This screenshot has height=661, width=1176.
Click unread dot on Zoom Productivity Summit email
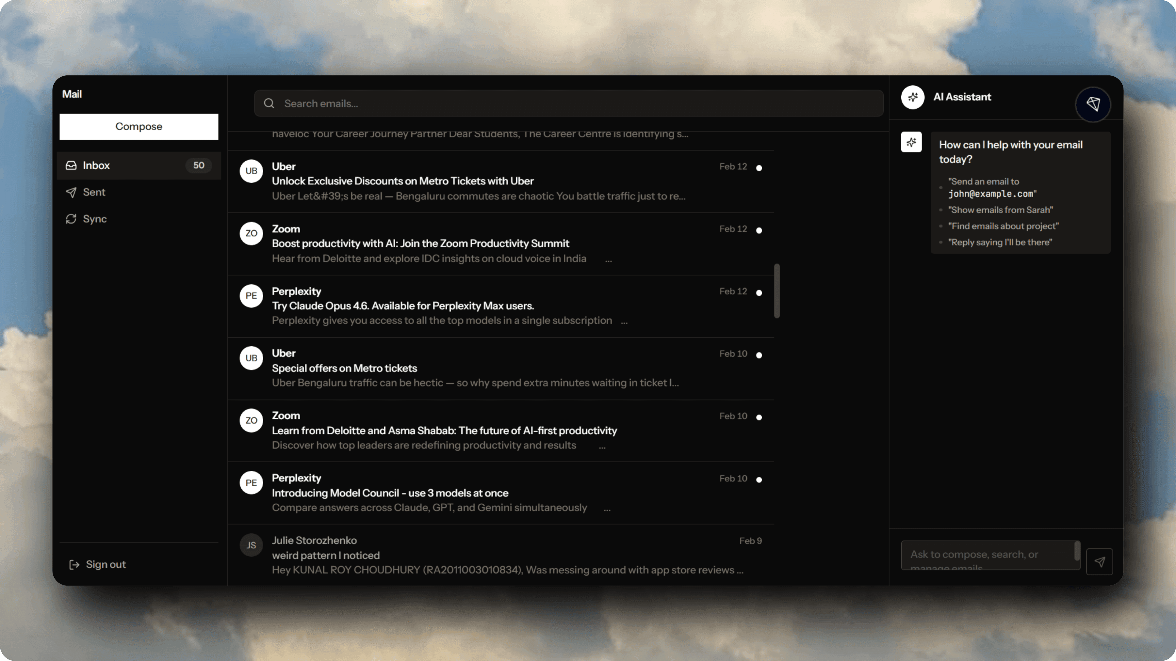759,230
